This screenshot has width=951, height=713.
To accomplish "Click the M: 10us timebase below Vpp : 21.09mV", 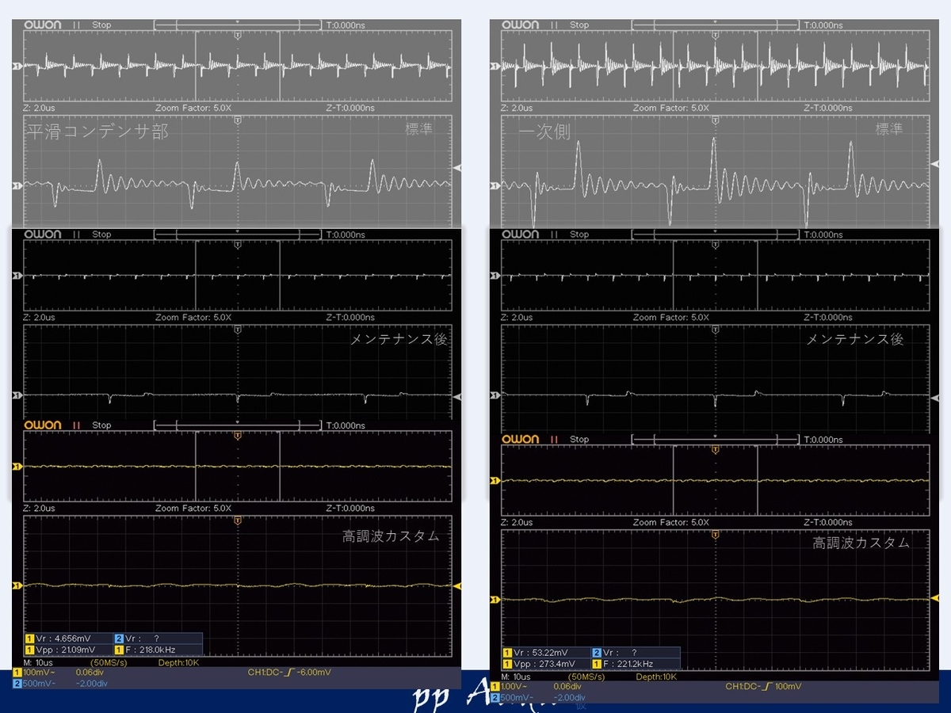I will [38, 662].
